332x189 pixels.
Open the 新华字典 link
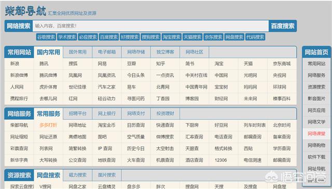point(19,160)
